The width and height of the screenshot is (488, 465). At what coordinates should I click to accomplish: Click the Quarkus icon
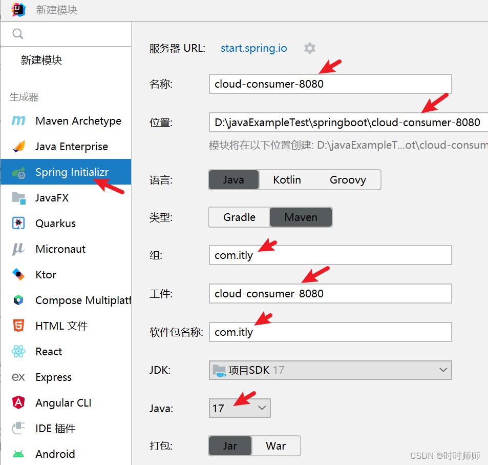[18, 223]
